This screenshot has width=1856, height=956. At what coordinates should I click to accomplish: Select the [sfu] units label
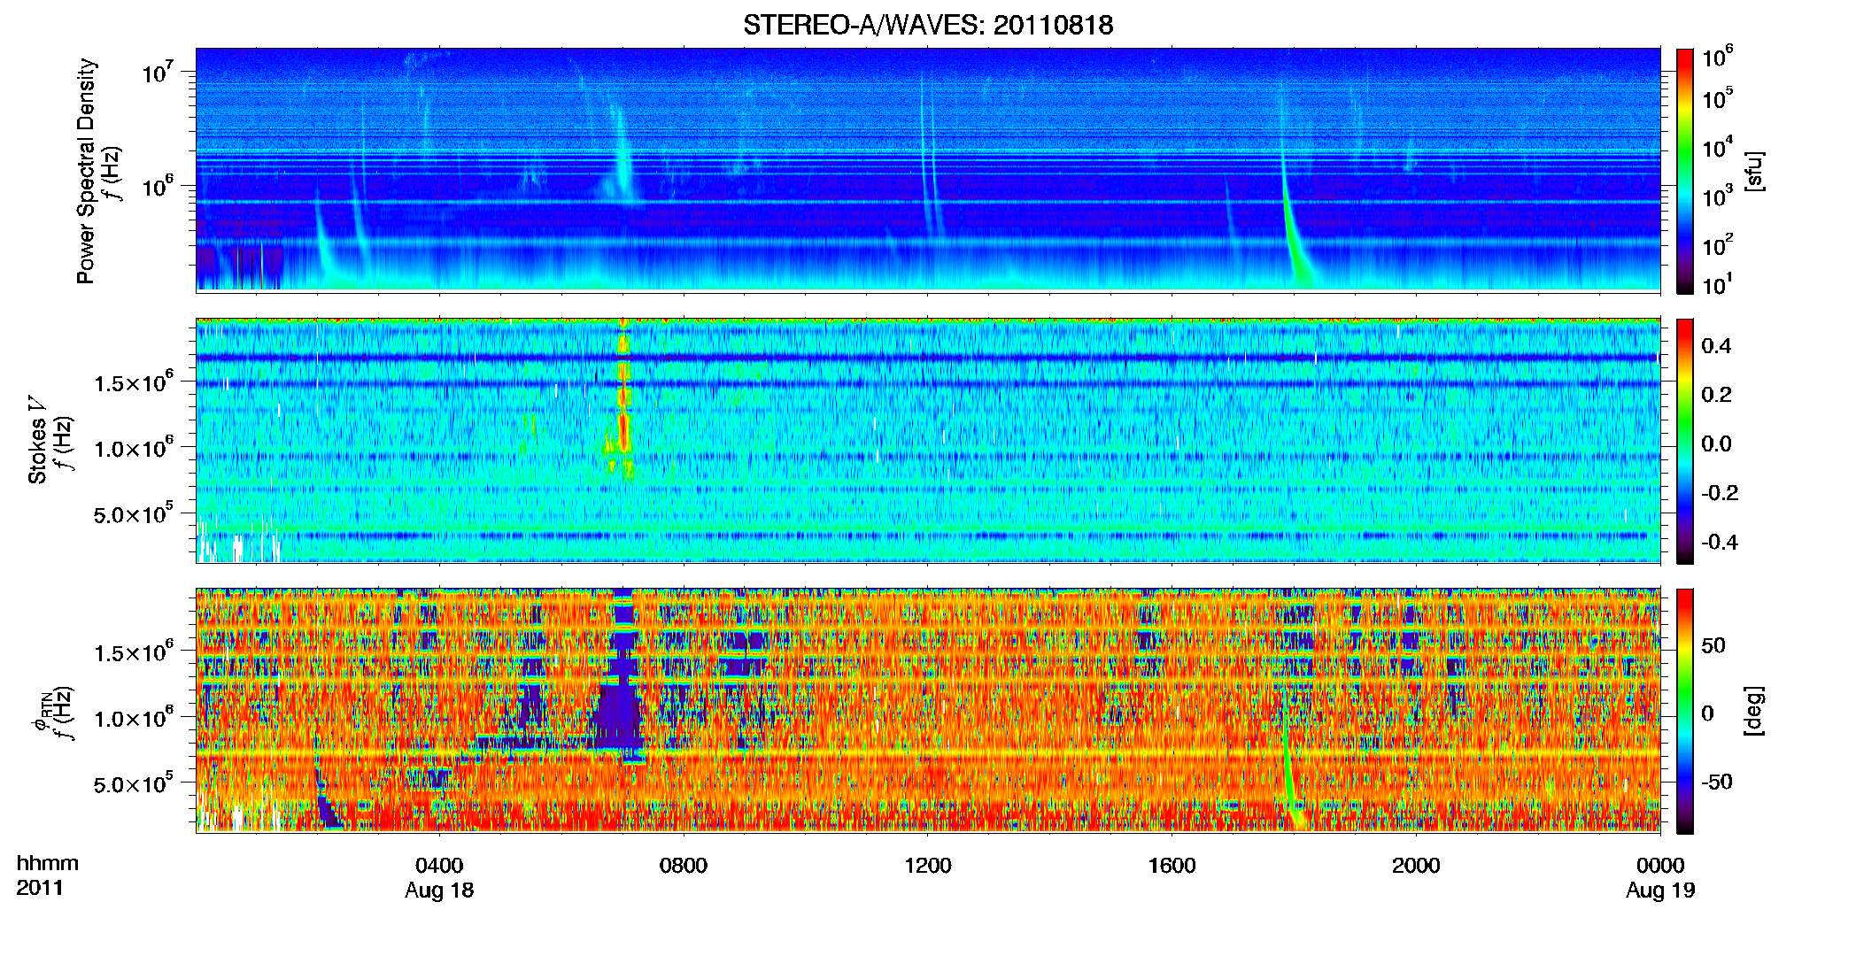[x=1754, y=171]
